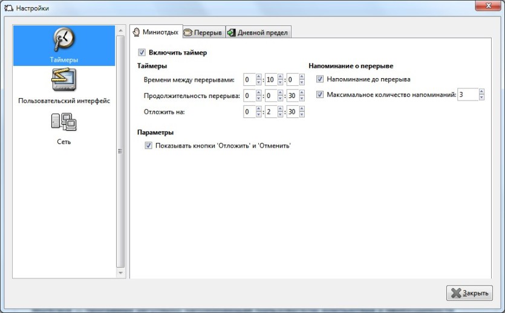Open Пользовательский интерфейс settings icon
The width and height of the screenshot is (505, 313).
click(x=64, y=79)
